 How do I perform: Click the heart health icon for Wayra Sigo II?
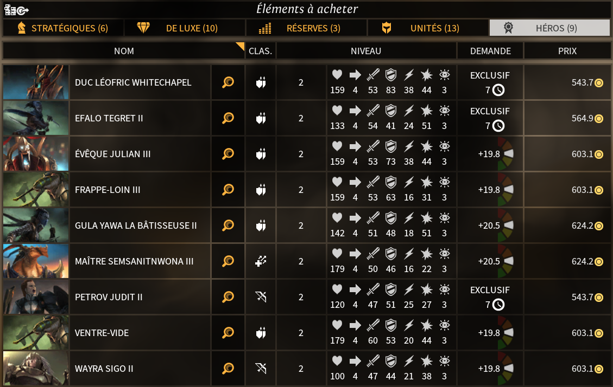point(337,361)
